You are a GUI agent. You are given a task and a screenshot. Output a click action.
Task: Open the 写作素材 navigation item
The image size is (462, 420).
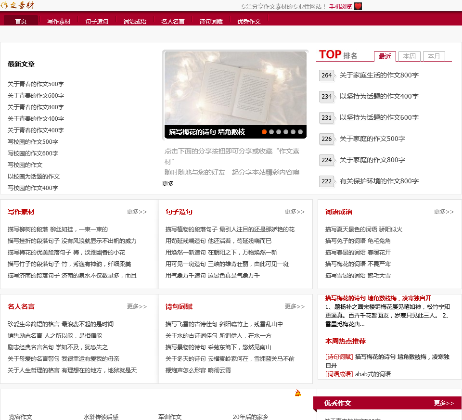point(59,21)
